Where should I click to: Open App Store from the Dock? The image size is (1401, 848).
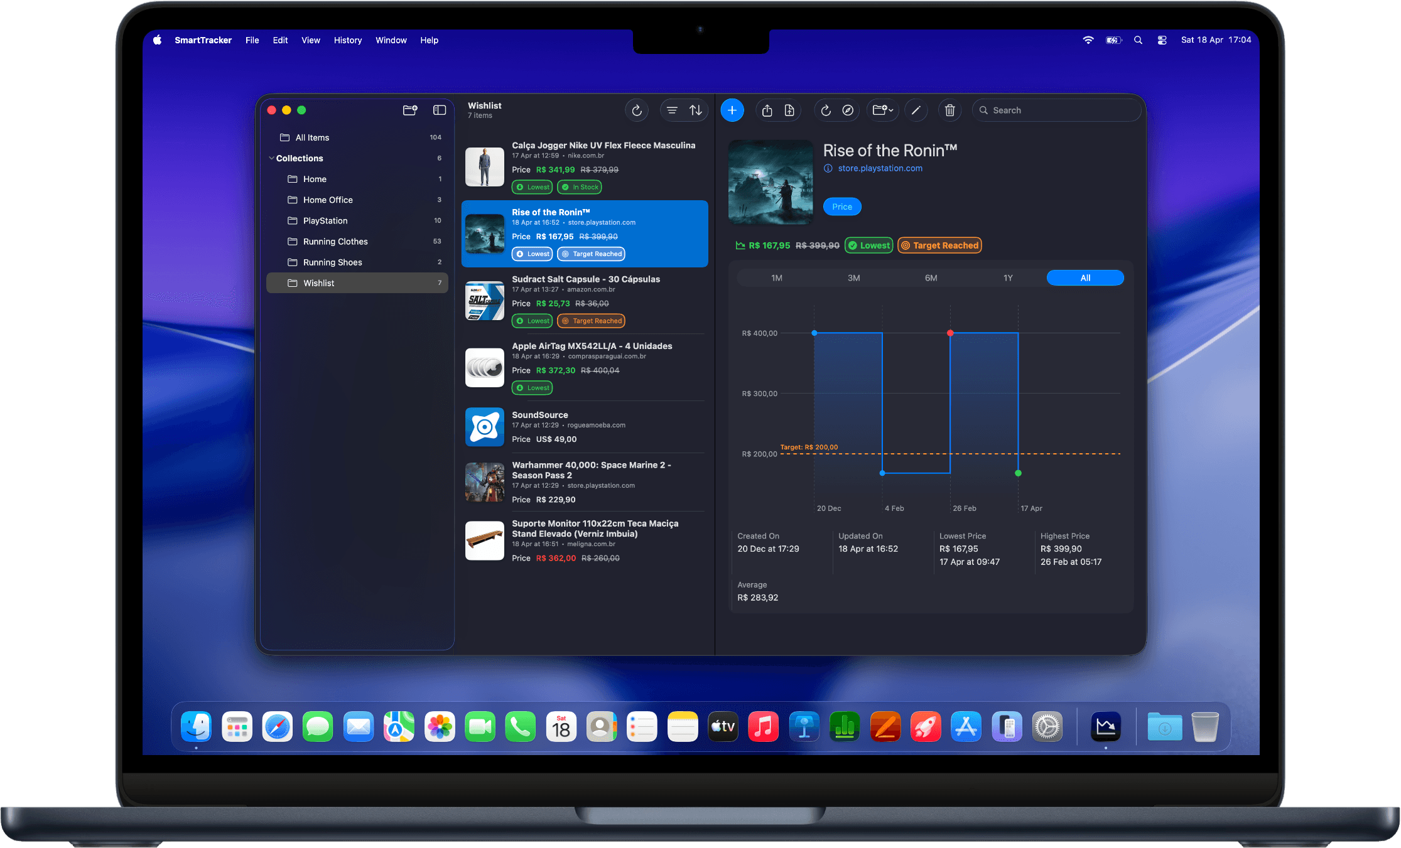click(x=966, y=727)
